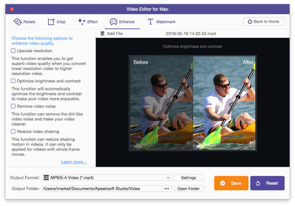The image size is (295, 206).
Task: Click the After half of the preview
Action: (224, 103)
